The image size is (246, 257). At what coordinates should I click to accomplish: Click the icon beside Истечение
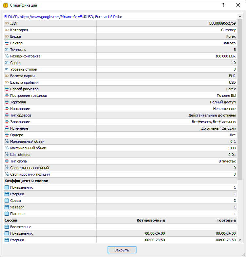[x=7, y=128]
